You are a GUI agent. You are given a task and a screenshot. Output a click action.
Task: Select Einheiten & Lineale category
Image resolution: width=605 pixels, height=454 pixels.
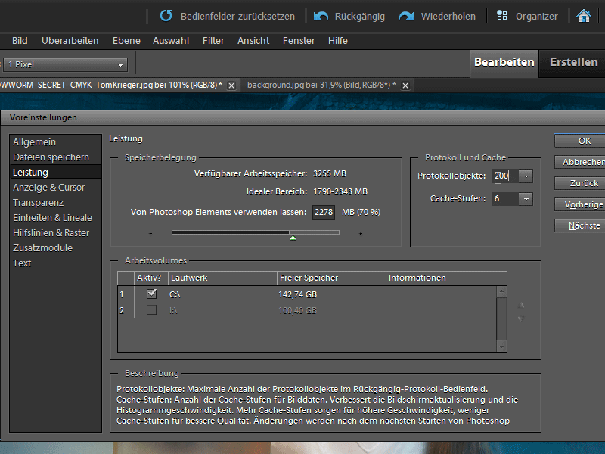tap(55, 218)
